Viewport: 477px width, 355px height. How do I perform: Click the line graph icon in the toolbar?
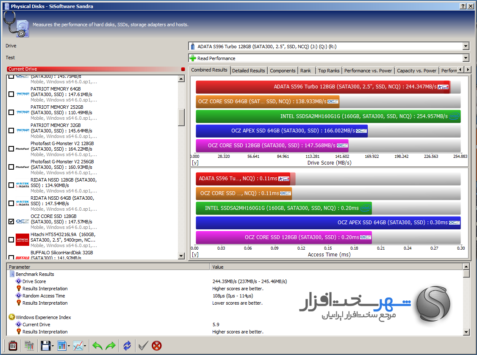[x=78, y=346]
